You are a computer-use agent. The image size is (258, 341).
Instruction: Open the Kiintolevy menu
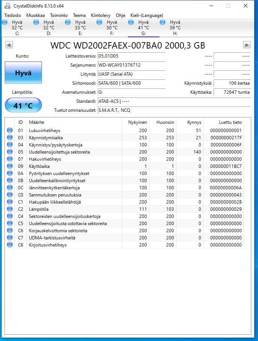[101, 15]
